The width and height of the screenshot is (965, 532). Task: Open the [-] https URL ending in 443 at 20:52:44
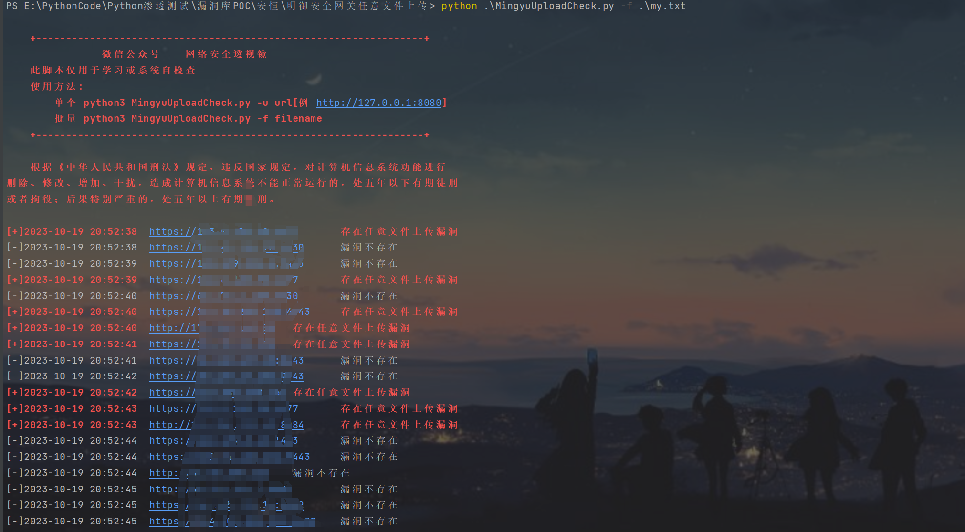pos(166,457)
